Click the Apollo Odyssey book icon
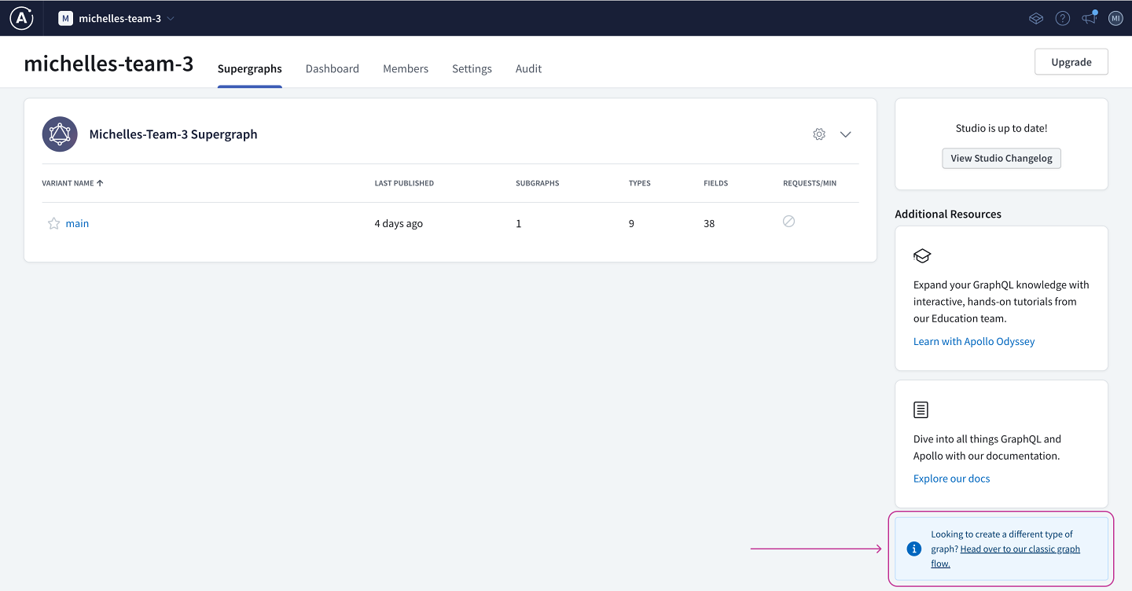This screenshot has height=591, width=1132. click(921, 255)
